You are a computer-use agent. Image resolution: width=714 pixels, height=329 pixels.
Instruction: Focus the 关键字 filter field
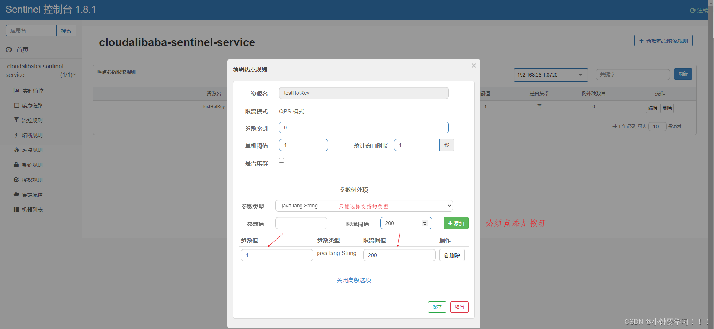point(633,74)
